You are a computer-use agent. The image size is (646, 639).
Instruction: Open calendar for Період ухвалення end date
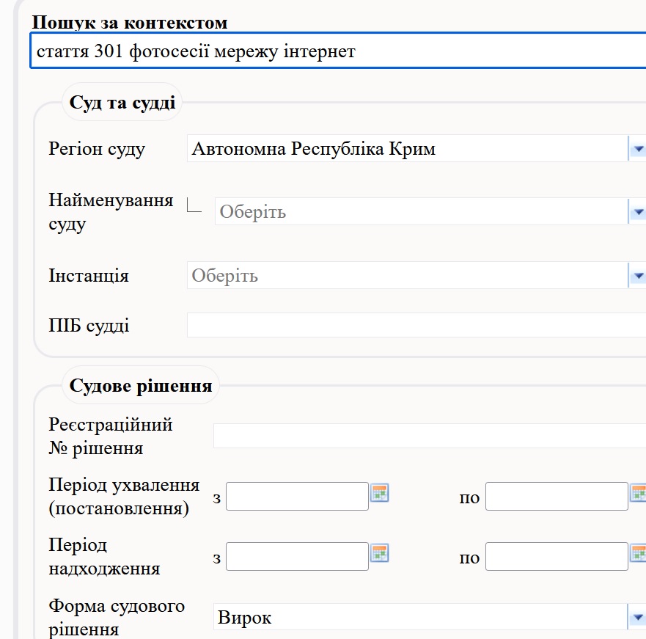pos(638,493)
